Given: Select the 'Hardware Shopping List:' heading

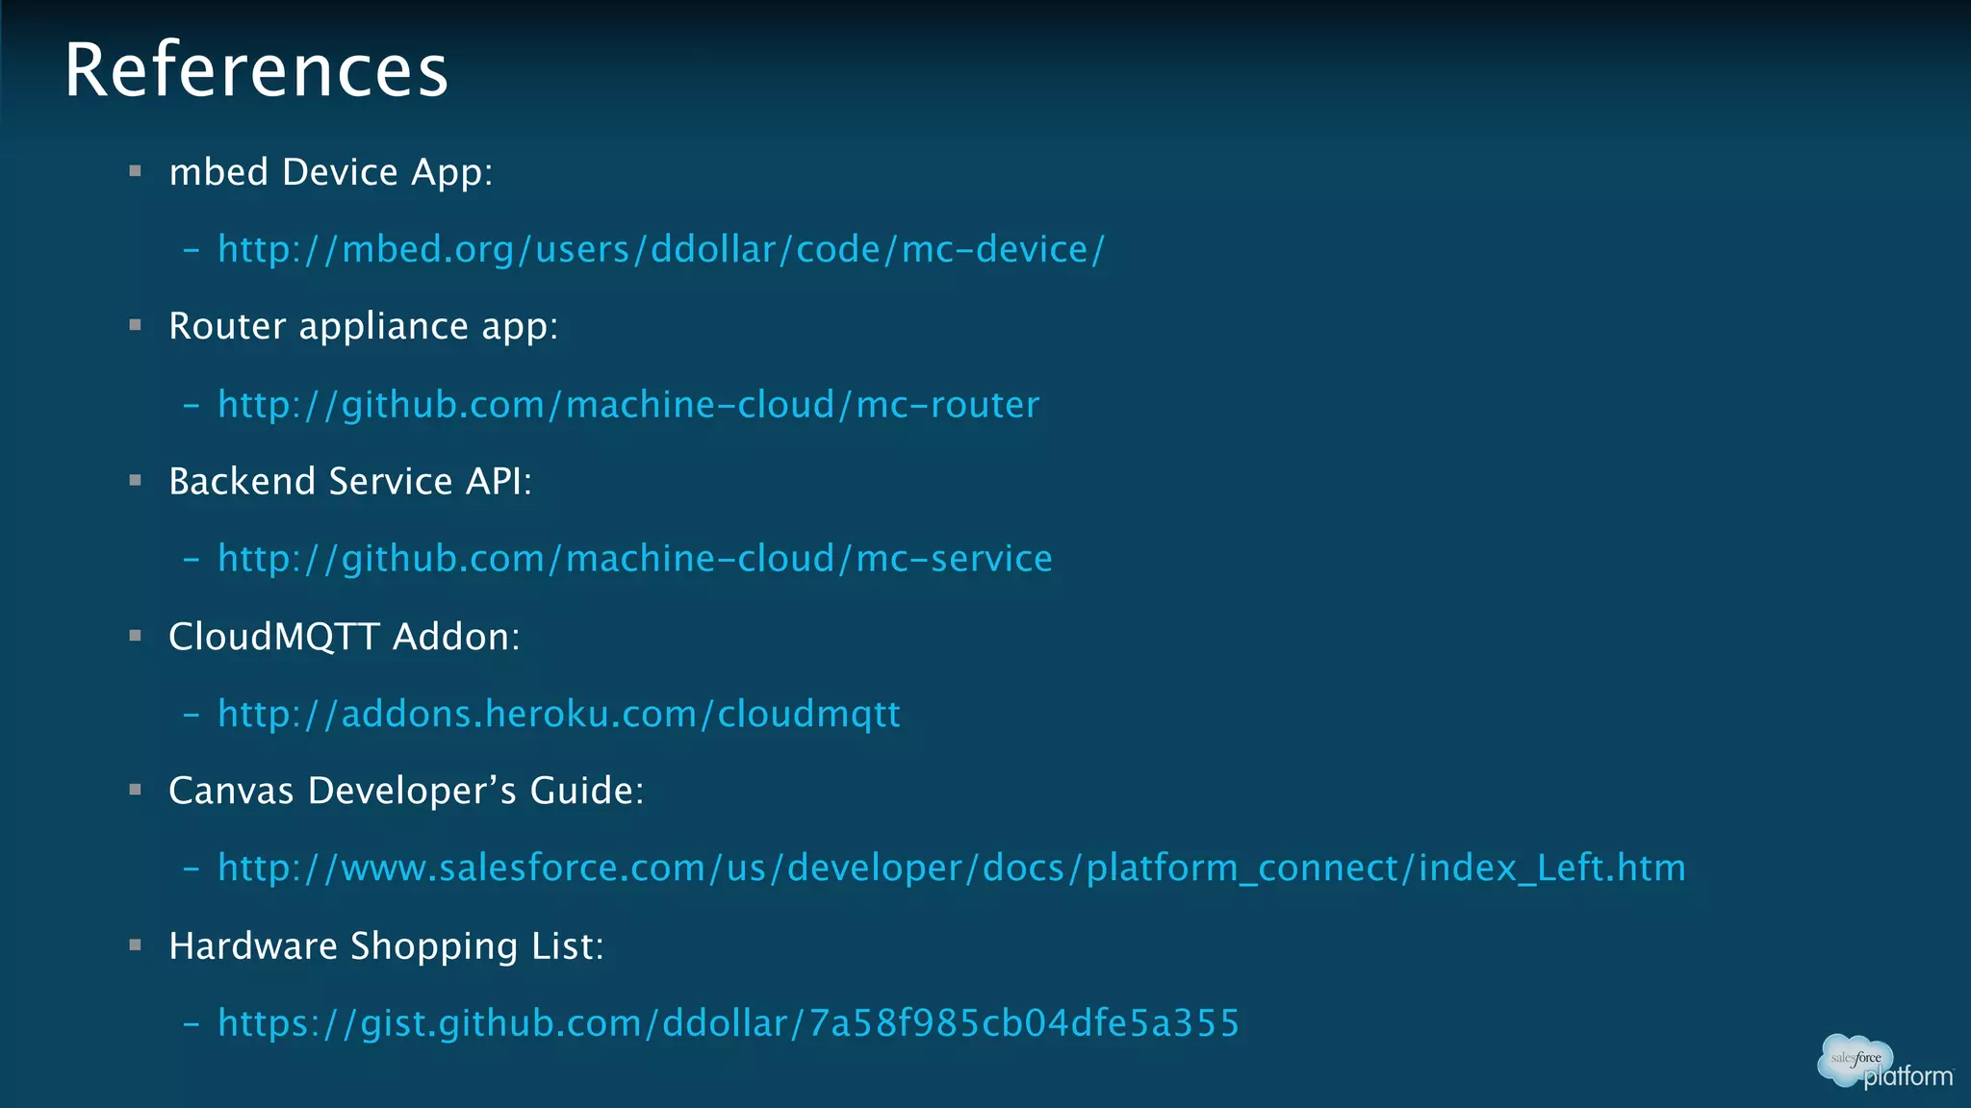Looking at the screenshot, I should pos(387,946).
